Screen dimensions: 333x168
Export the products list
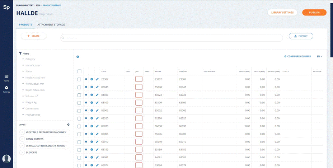301,36
